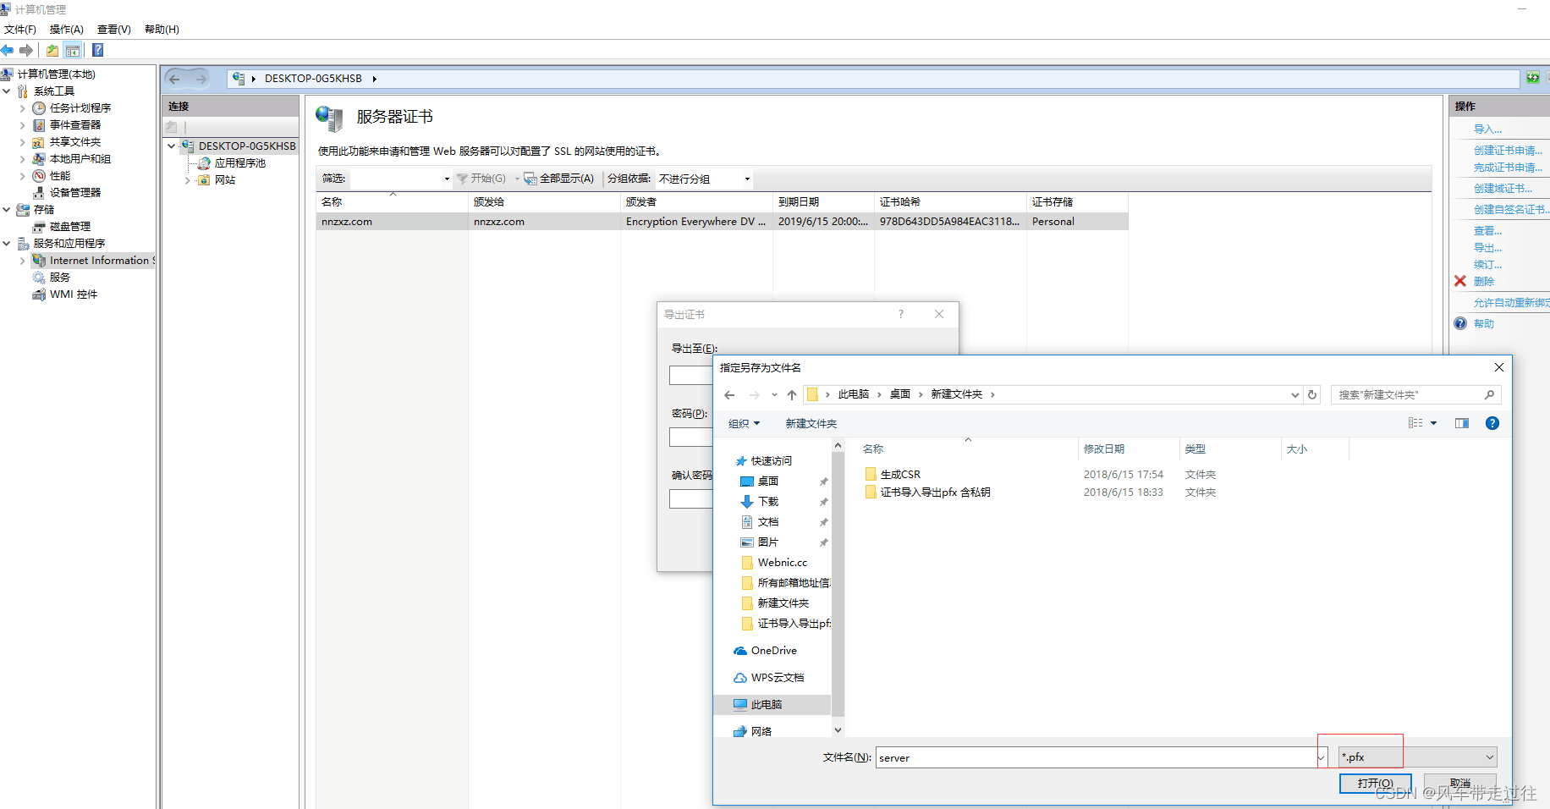Click the red delete X icon in the actions pane
1550x809 pixels.
[1460, 281]
